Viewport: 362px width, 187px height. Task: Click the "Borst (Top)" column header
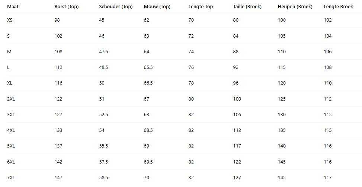[67, 7]
